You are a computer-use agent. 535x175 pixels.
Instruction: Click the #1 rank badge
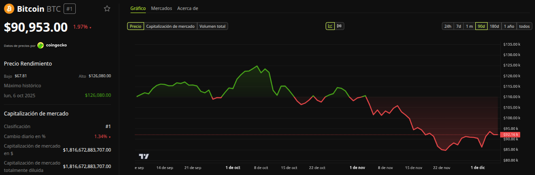69,9
